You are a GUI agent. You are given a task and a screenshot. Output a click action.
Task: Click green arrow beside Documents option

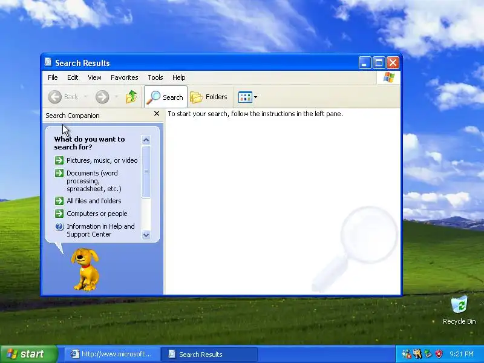point(59,173)
